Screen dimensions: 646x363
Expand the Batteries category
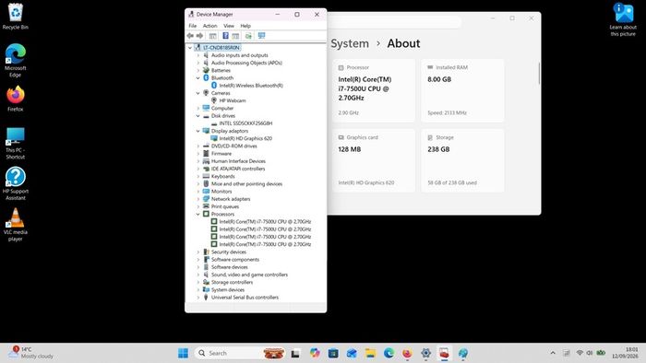[198, 70]
